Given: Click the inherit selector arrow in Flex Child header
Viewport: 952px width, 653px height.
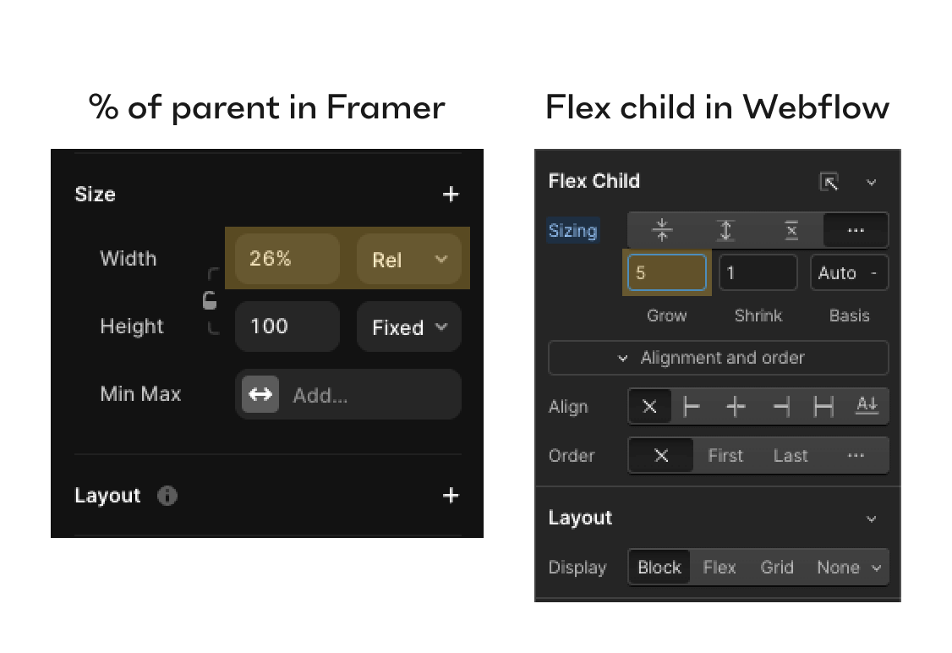Looking at the screenshot, I should pyautogui.click(x=872, y=181).
